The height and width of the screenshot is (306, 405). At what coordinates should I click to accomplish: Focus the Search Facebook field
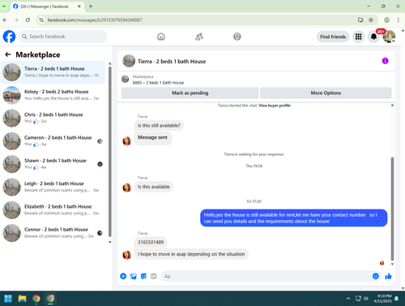62,37
